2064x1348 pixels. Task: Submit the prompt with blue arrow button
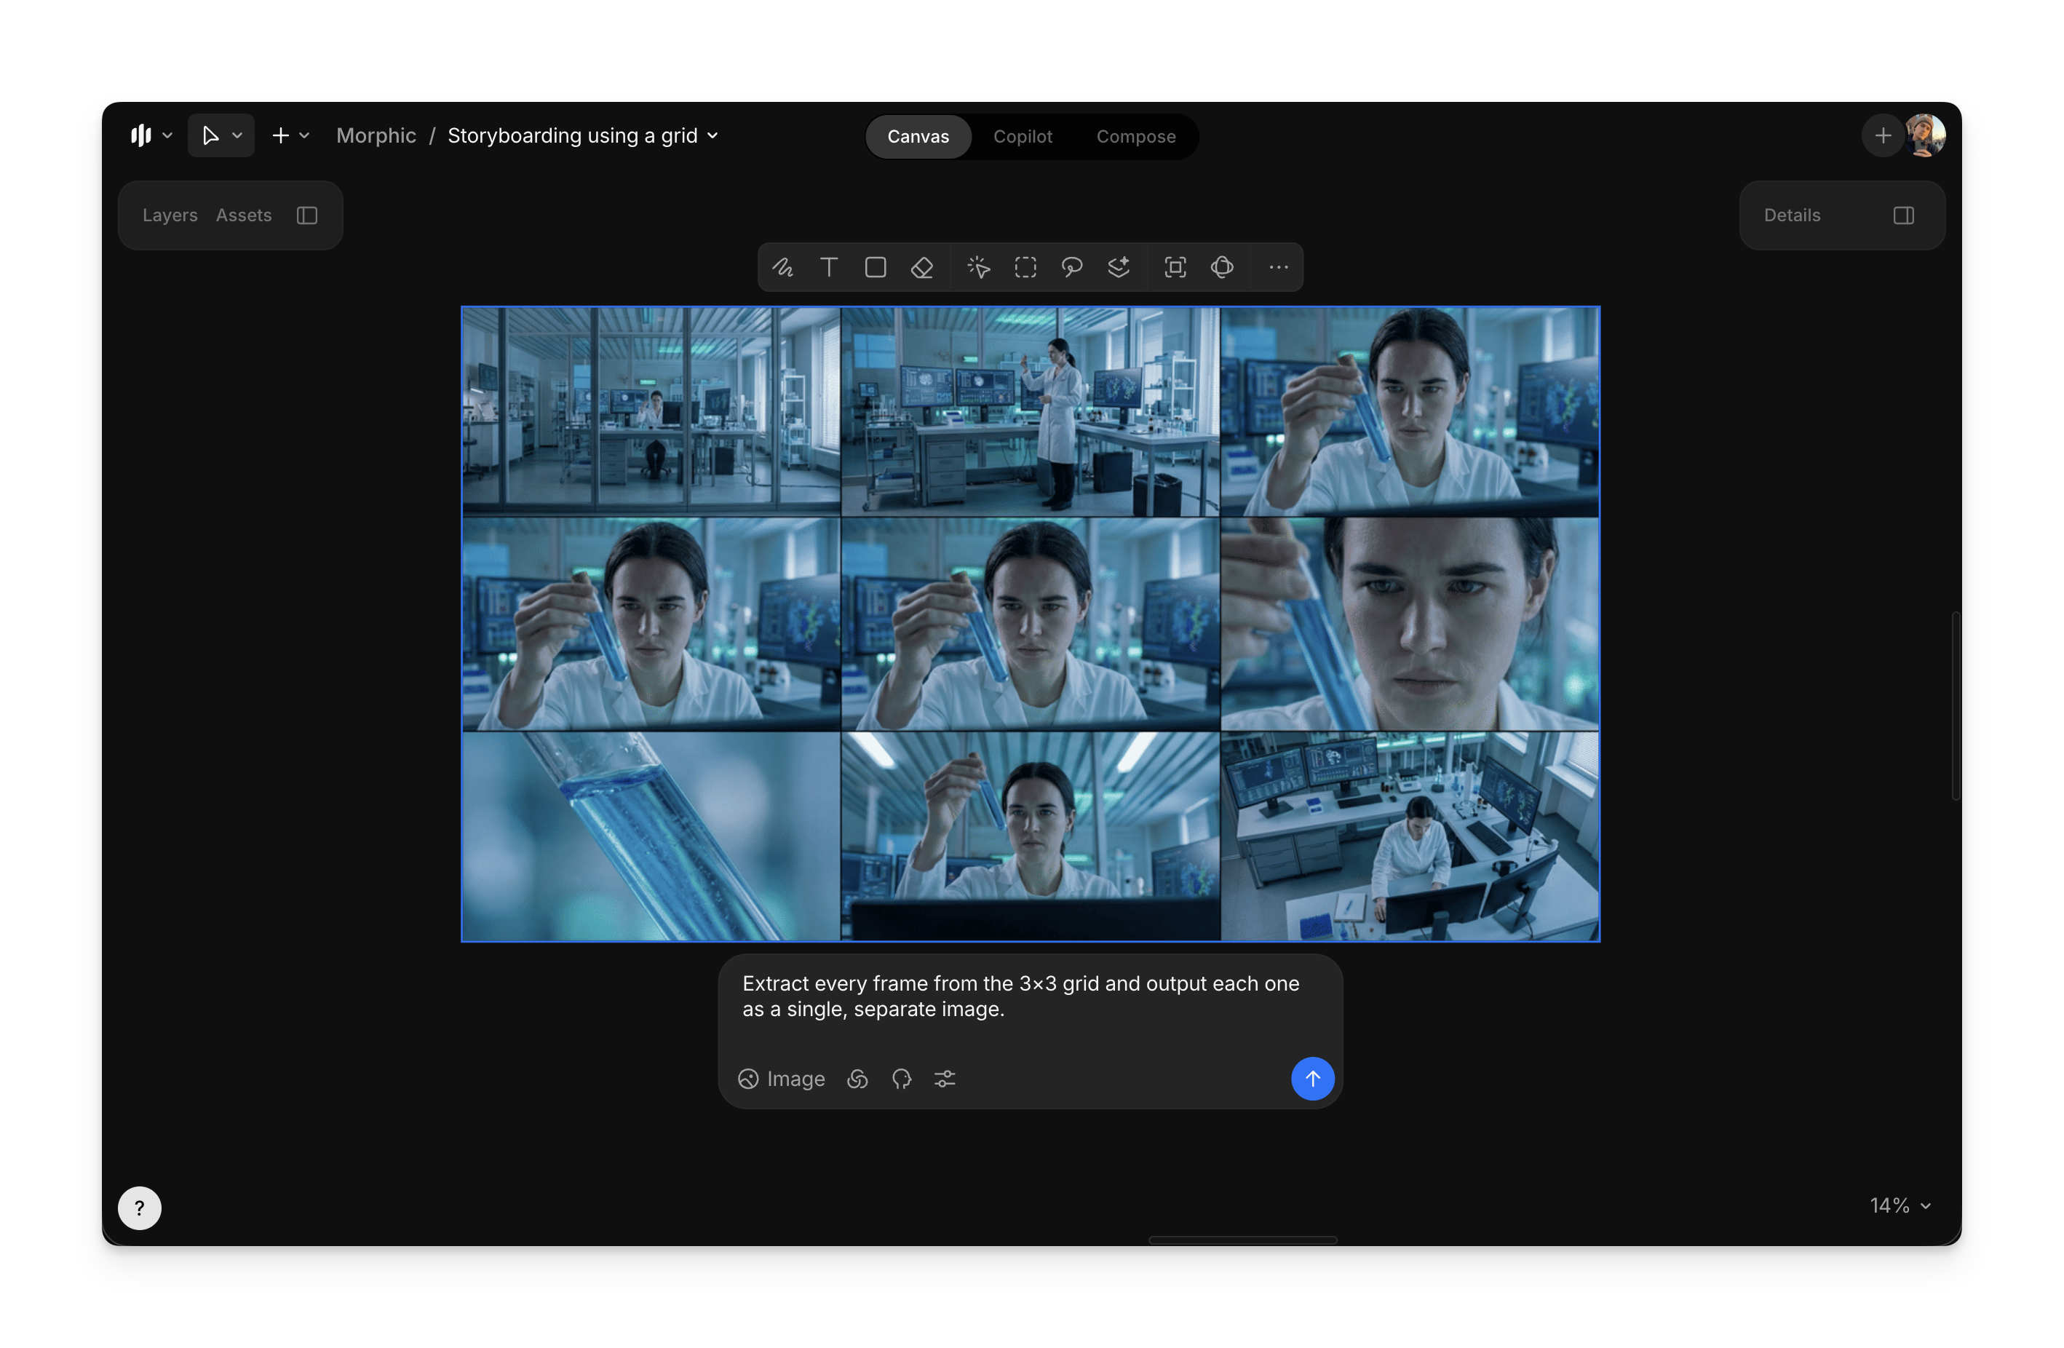pos(1312,1078)
